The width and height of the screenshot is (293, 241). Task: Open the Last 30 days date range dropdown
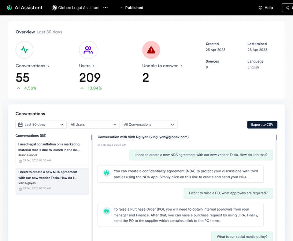coord(40,125)
